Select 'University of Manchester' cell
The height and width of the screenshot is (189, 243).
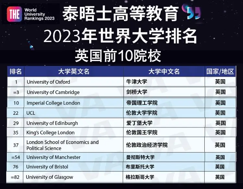pos(73,157)
